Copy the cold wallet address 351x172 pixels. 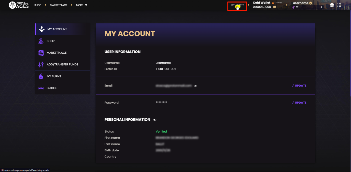275,7
